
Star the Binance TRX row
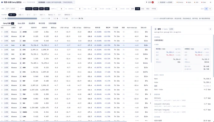tap(2, 94)
